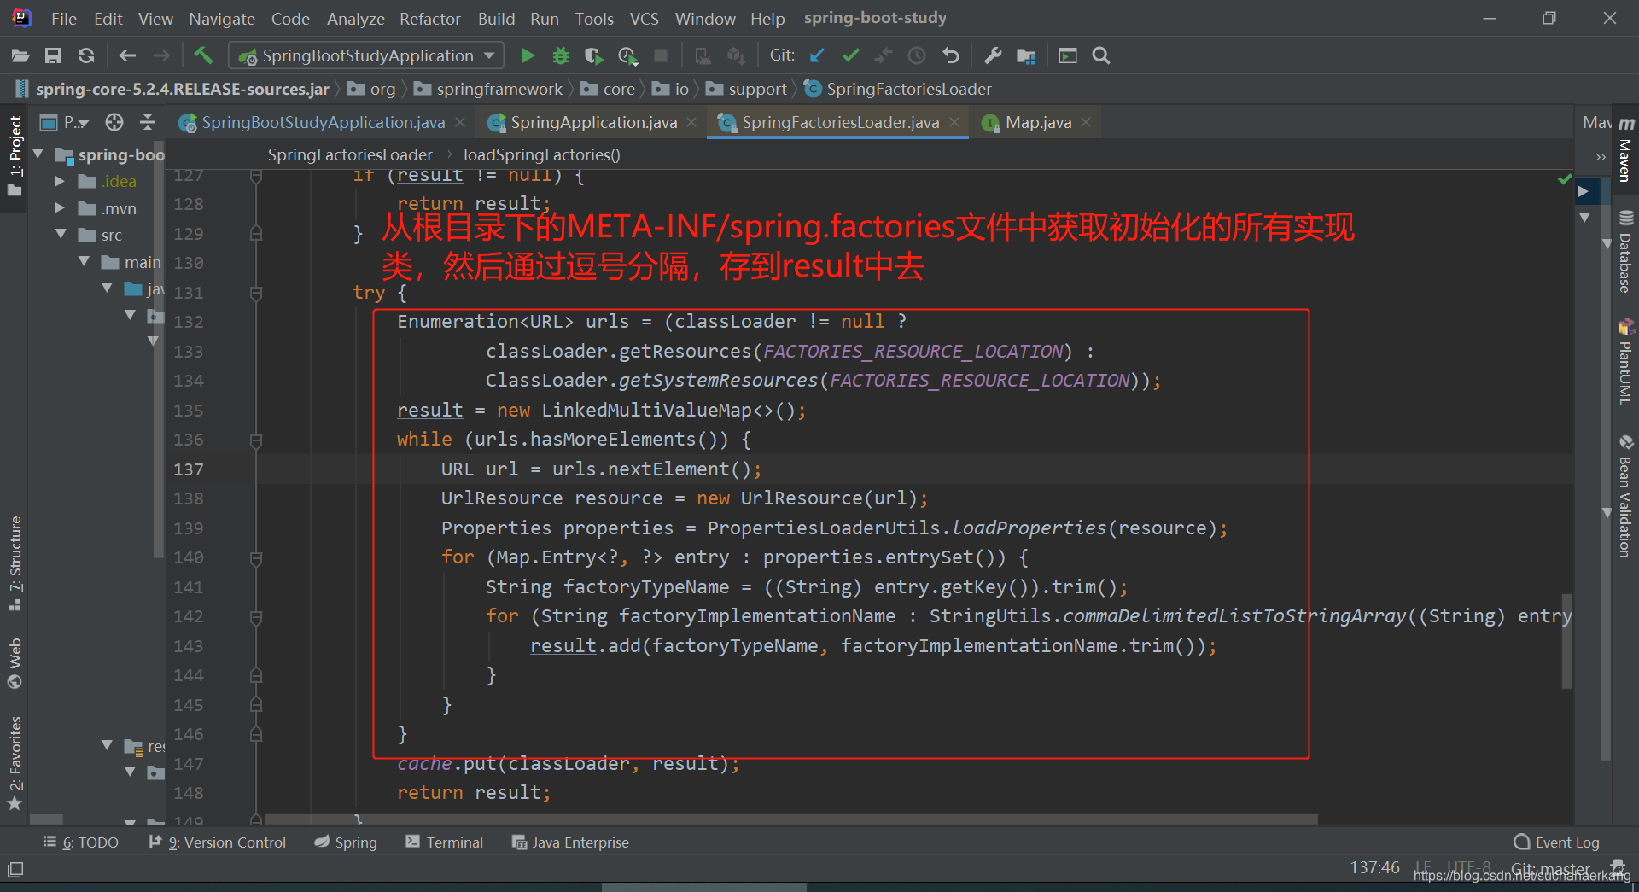Screen dimensions: 1639x892
Task: Click the Git rollback undo icon
Action: [x=950, y=56]
